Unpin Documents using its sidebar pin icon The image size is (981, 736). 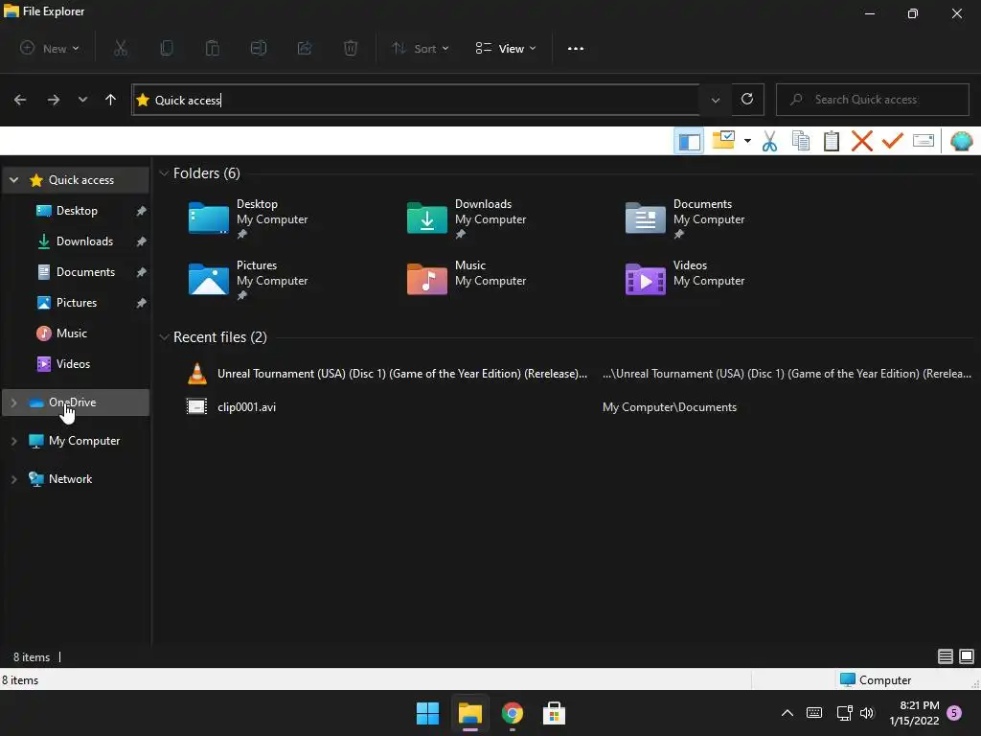point(142,272)
